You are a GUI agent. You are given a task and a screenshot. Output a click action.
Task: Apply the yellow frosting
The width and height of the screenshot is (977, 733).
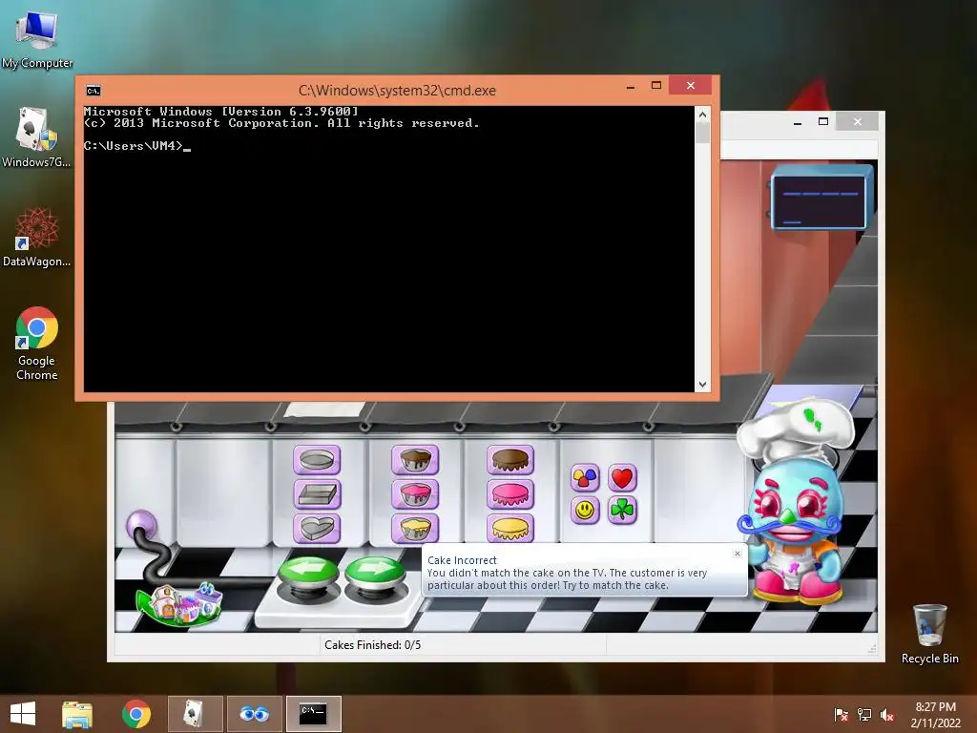click(510, 529)
